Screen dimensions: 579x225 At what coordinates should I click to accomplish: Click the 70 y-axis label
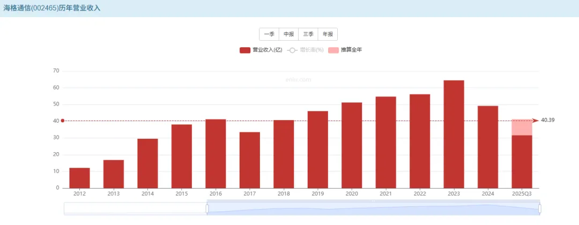tap(56, 71)
